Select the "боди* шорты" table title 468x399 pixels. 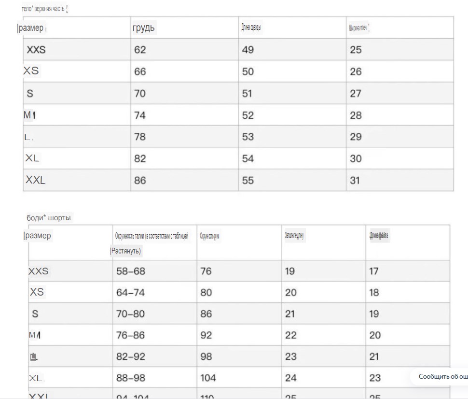pos(48,218)
